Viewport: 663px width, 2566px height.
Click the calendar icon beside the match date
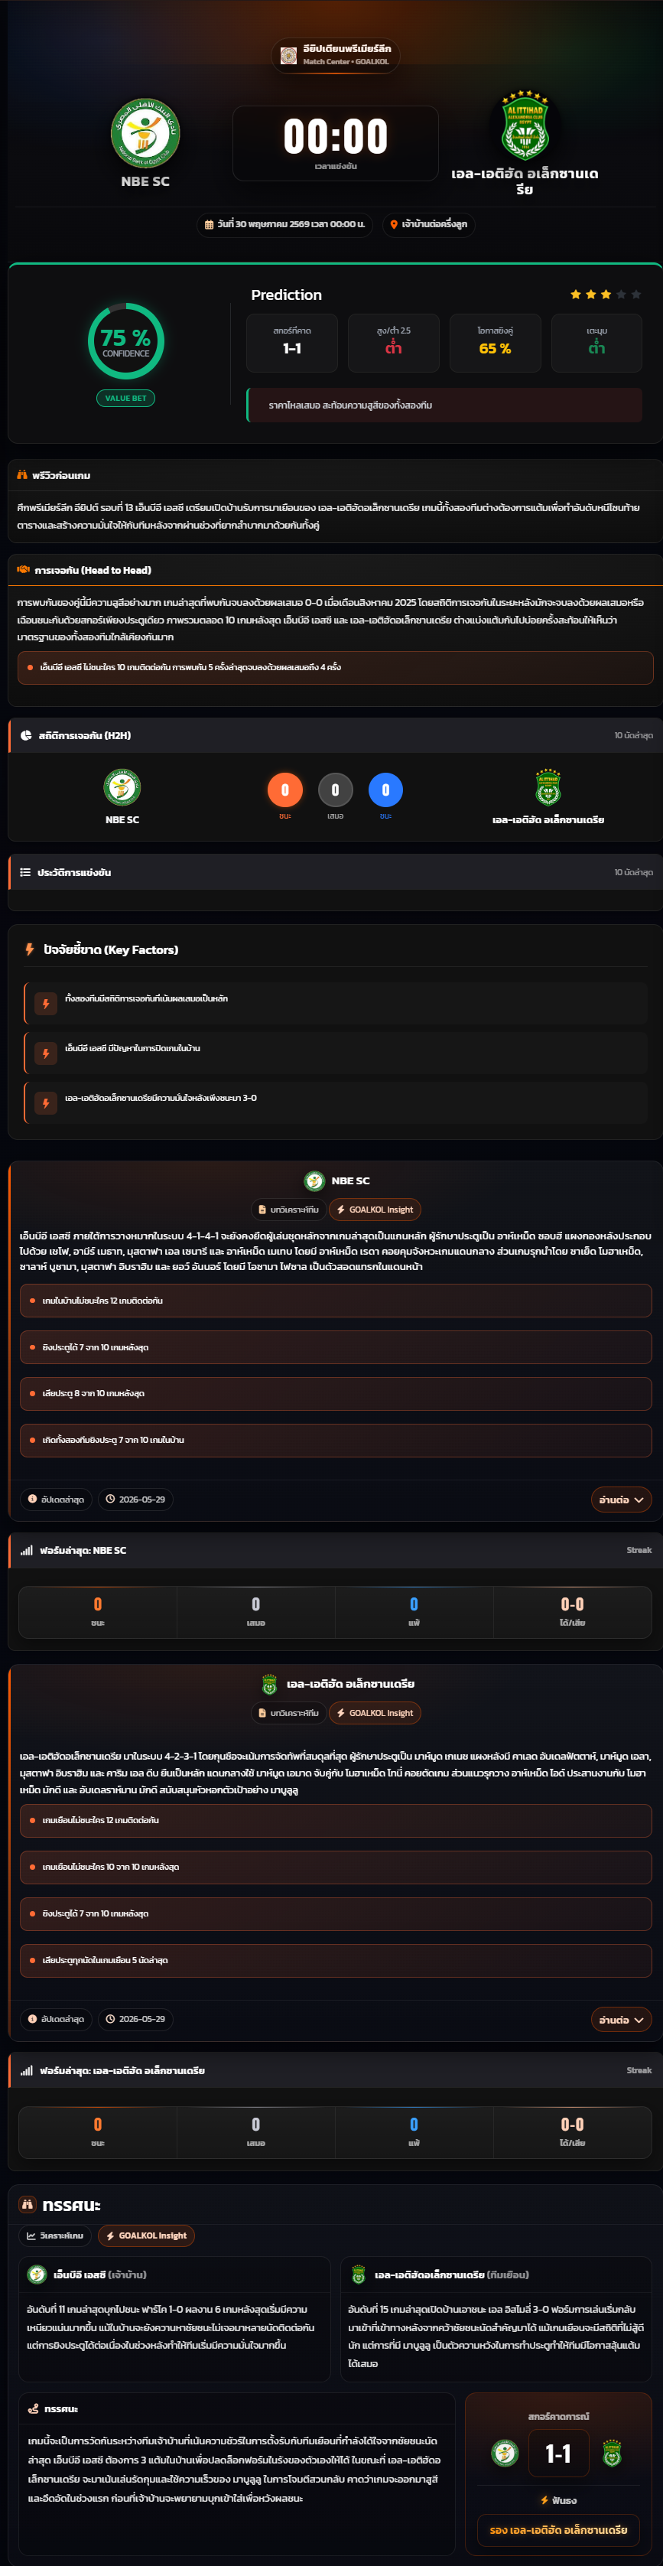(209, 224)
